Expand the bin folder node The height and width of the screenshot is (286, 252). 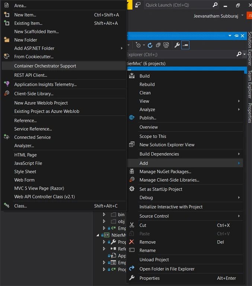tap(104, 214)
